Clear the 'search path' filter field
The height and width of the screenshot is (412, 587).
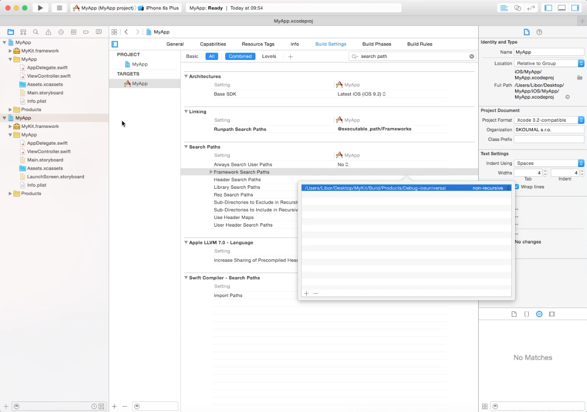[x=472, y=57]
